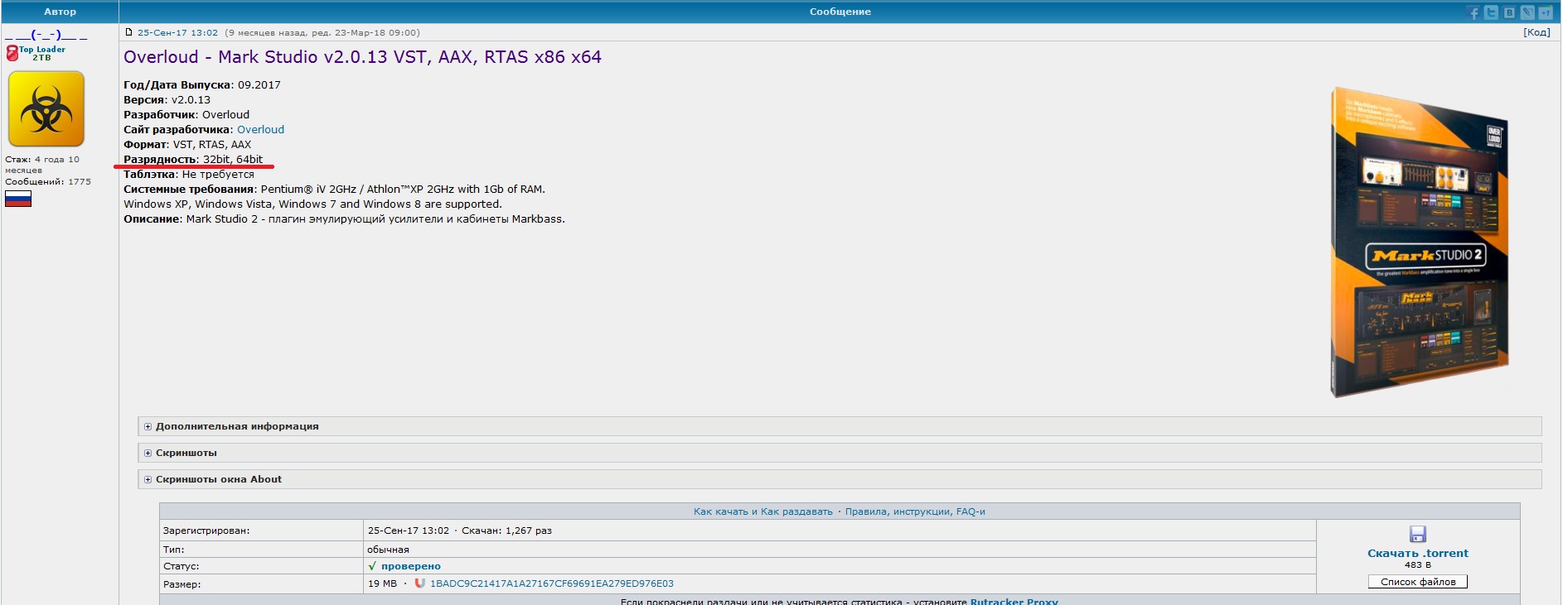Click the Mark Studio 2 box cover image

[x=1420, y=242]
